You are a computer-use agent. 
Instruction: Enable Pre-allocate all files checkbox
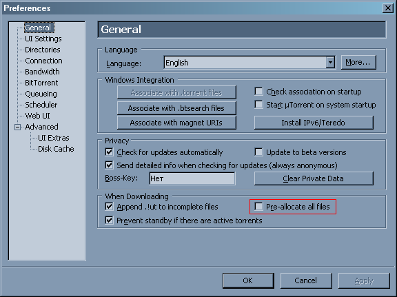click(x=258, y=207)
